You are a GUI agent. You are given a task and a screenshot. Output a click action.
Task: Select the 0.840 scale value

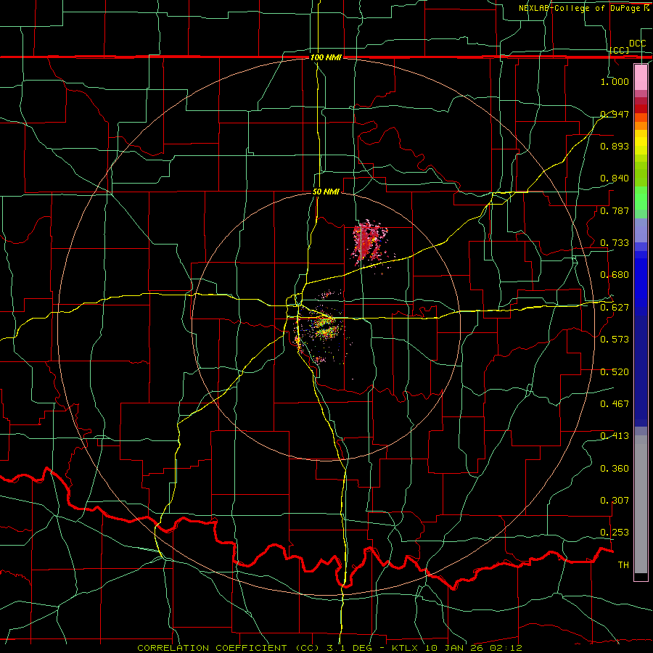tap(615, 178)
